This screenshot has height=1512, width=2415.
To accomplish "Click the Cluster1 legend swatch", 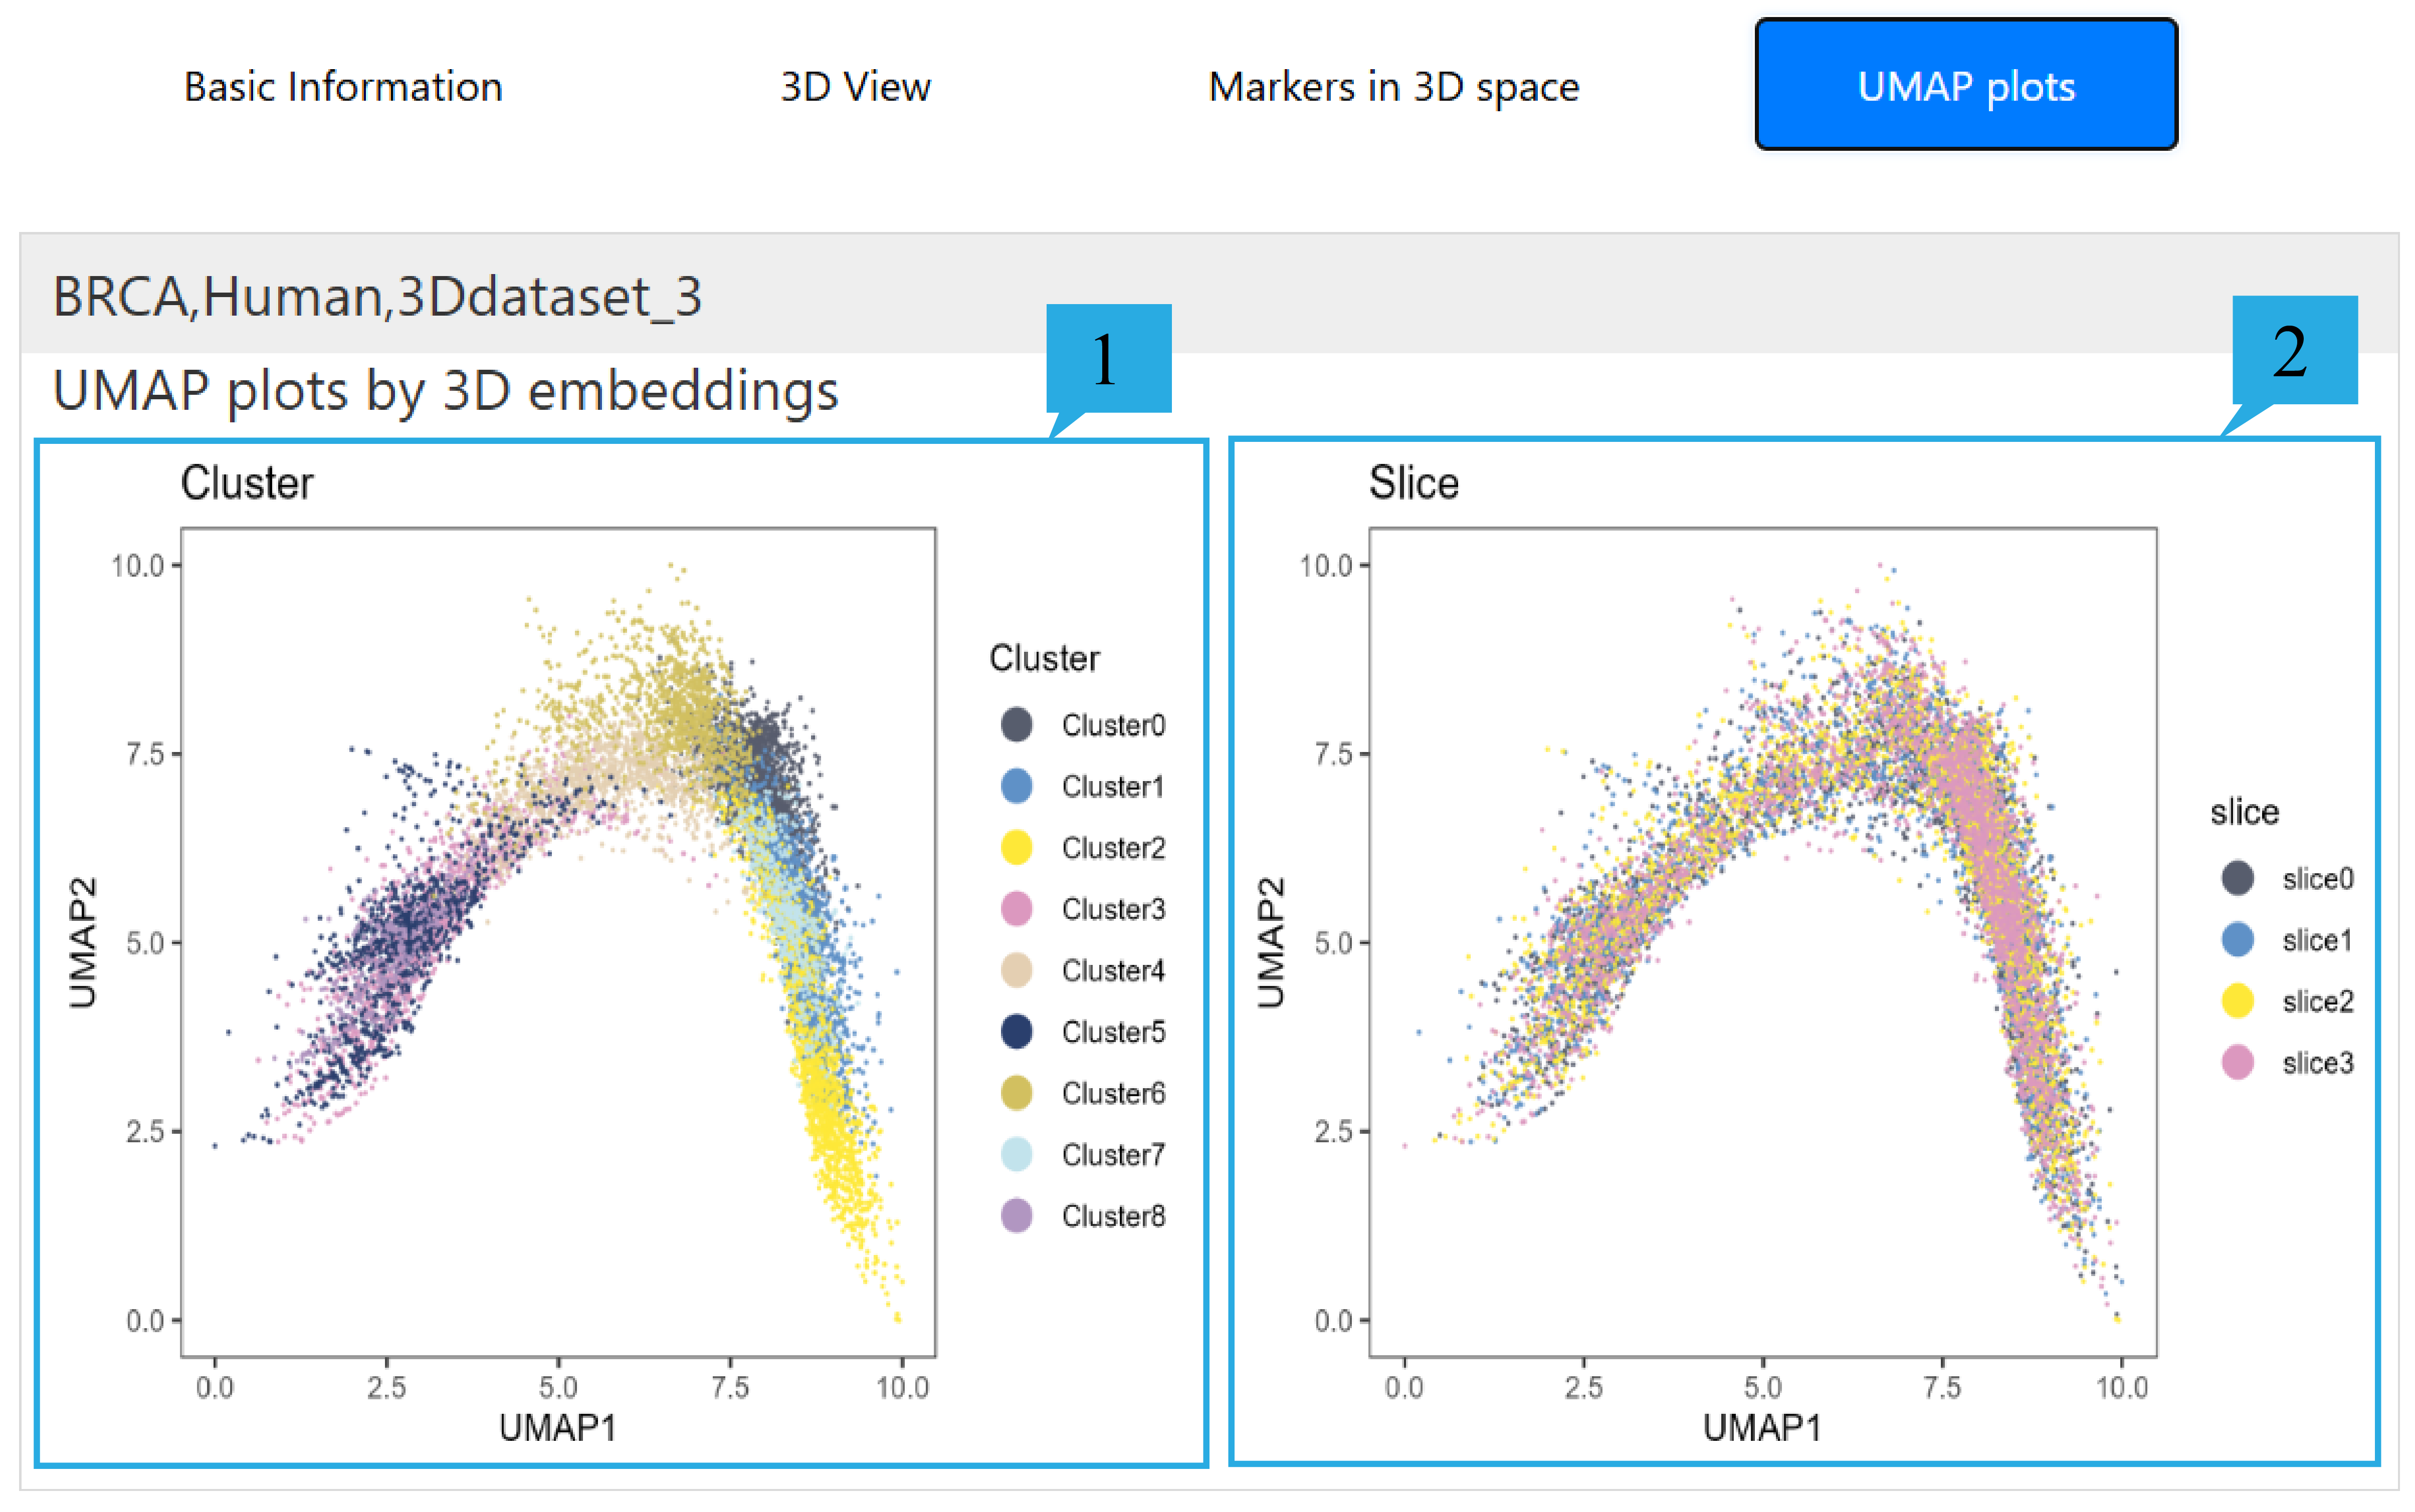I will (1017, 786).
